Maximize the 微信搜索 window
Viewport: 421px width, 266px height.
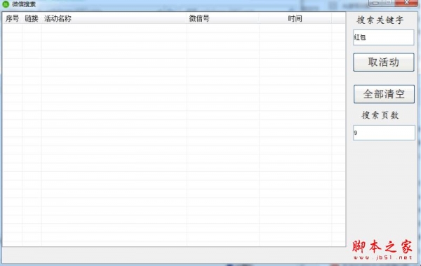click(x=389, y=3)
